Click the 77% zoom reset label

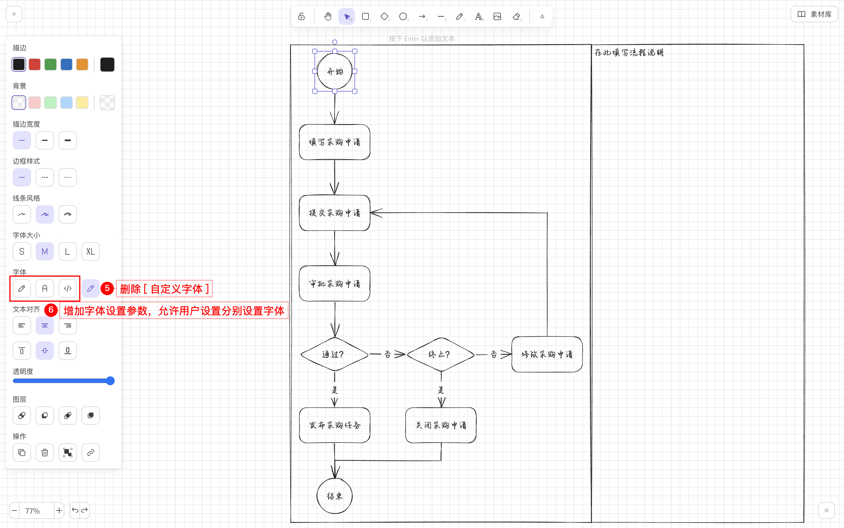tap(32, 511)
